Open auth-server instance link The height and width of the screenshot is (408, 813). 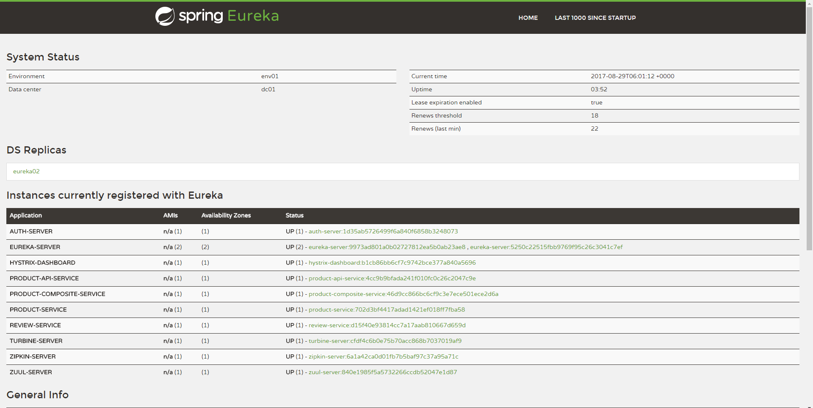tap(383, 231)
